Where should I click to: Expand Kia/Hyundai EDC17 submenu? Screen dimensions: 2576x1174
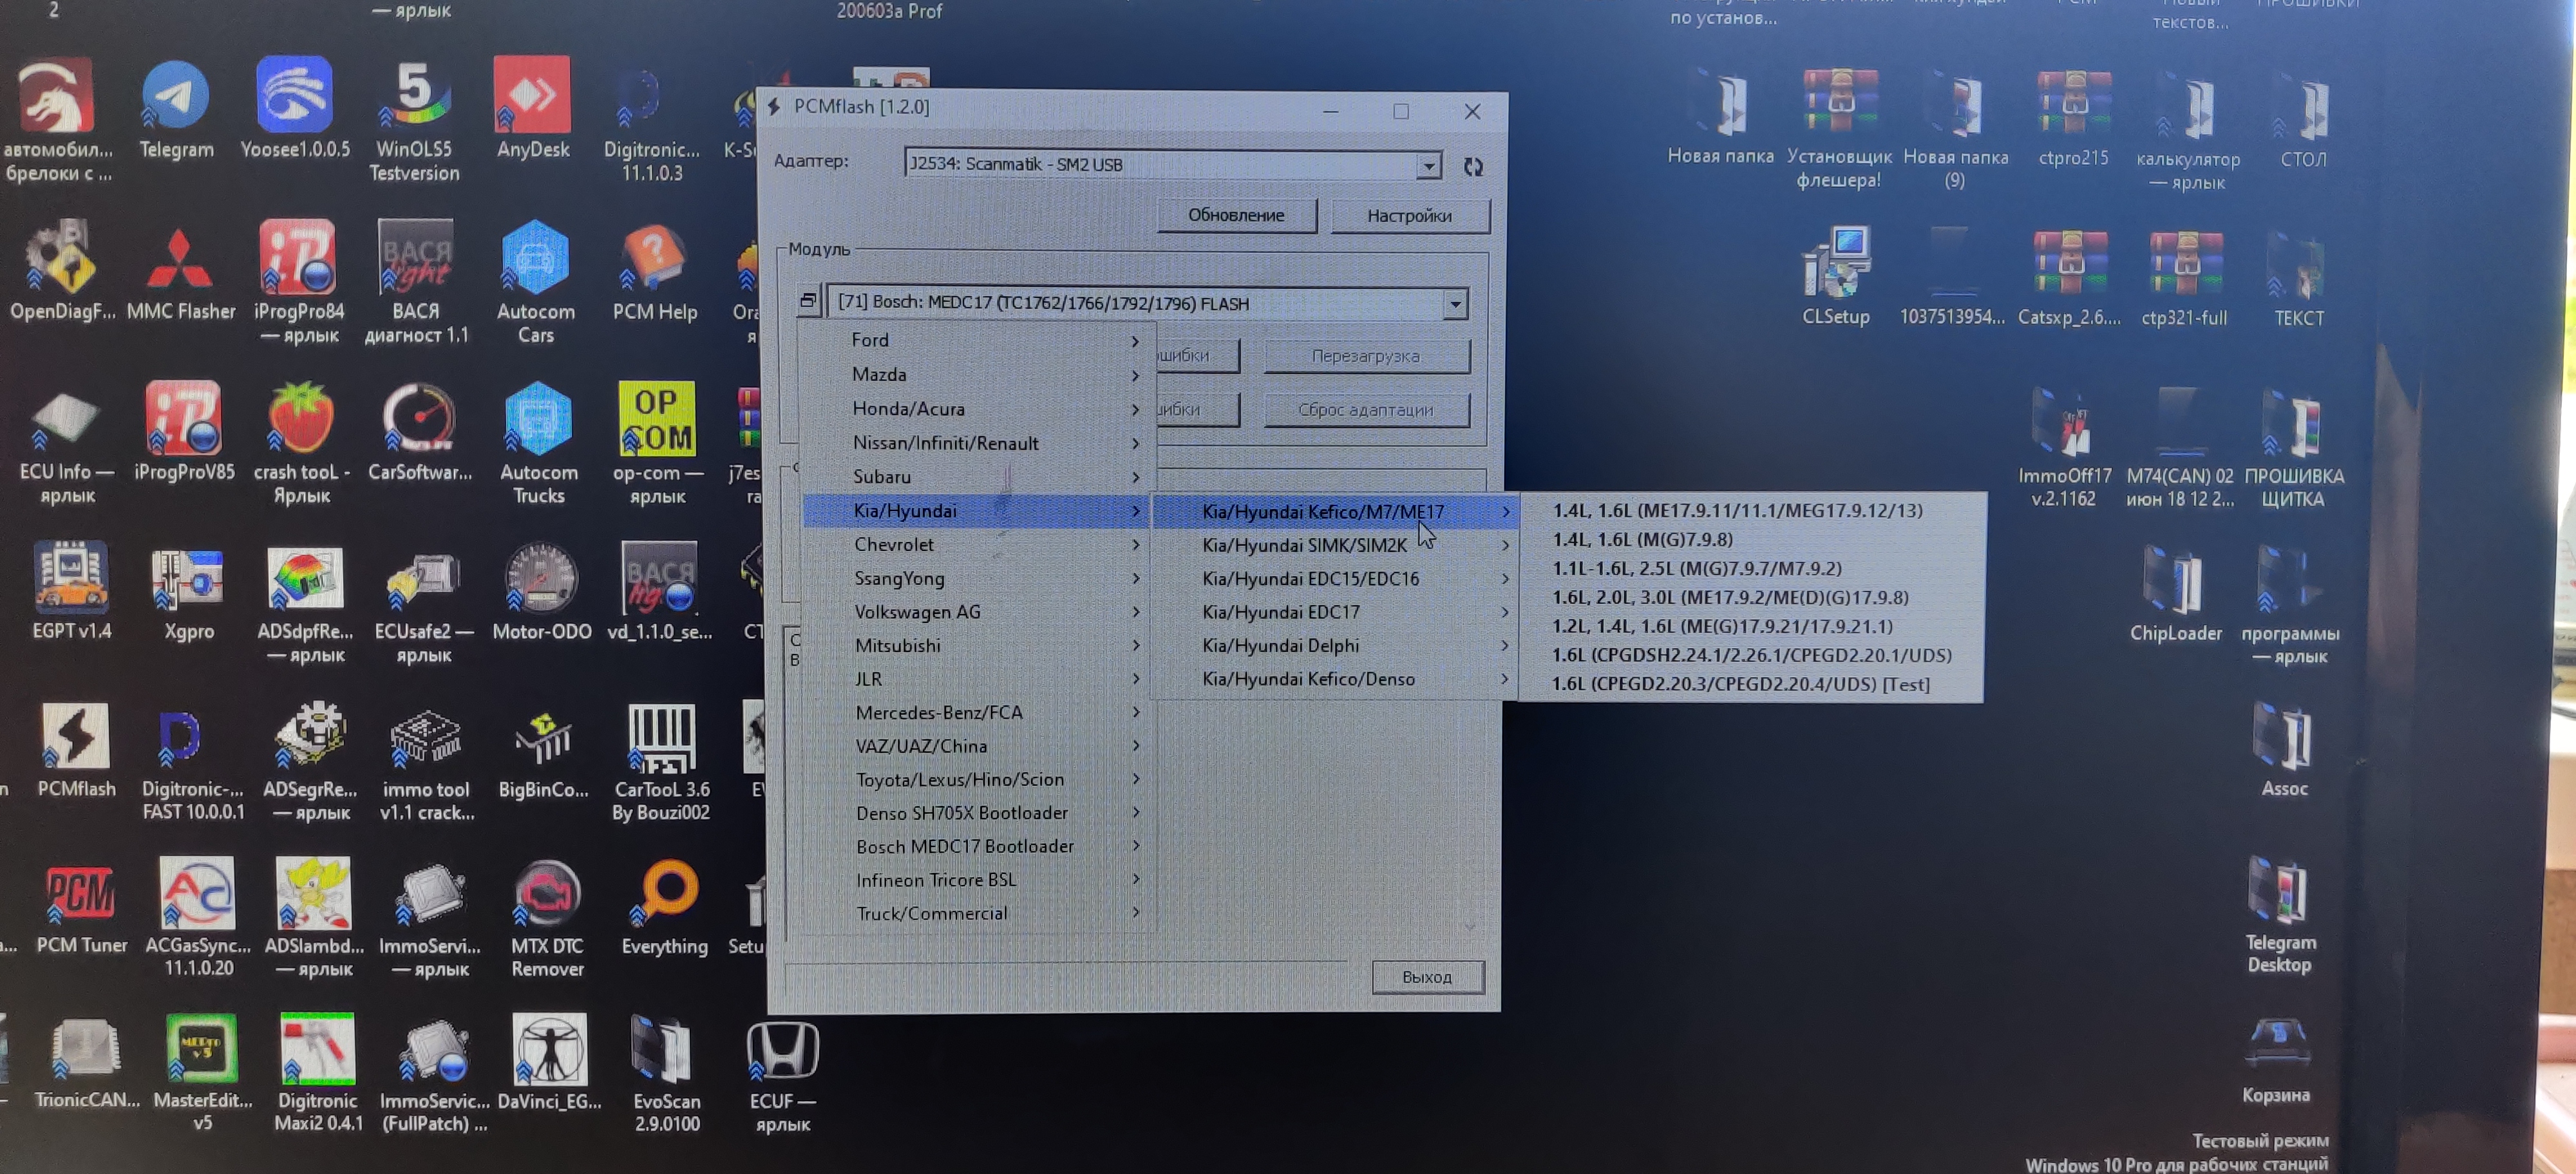click(x=1281, y=611)
